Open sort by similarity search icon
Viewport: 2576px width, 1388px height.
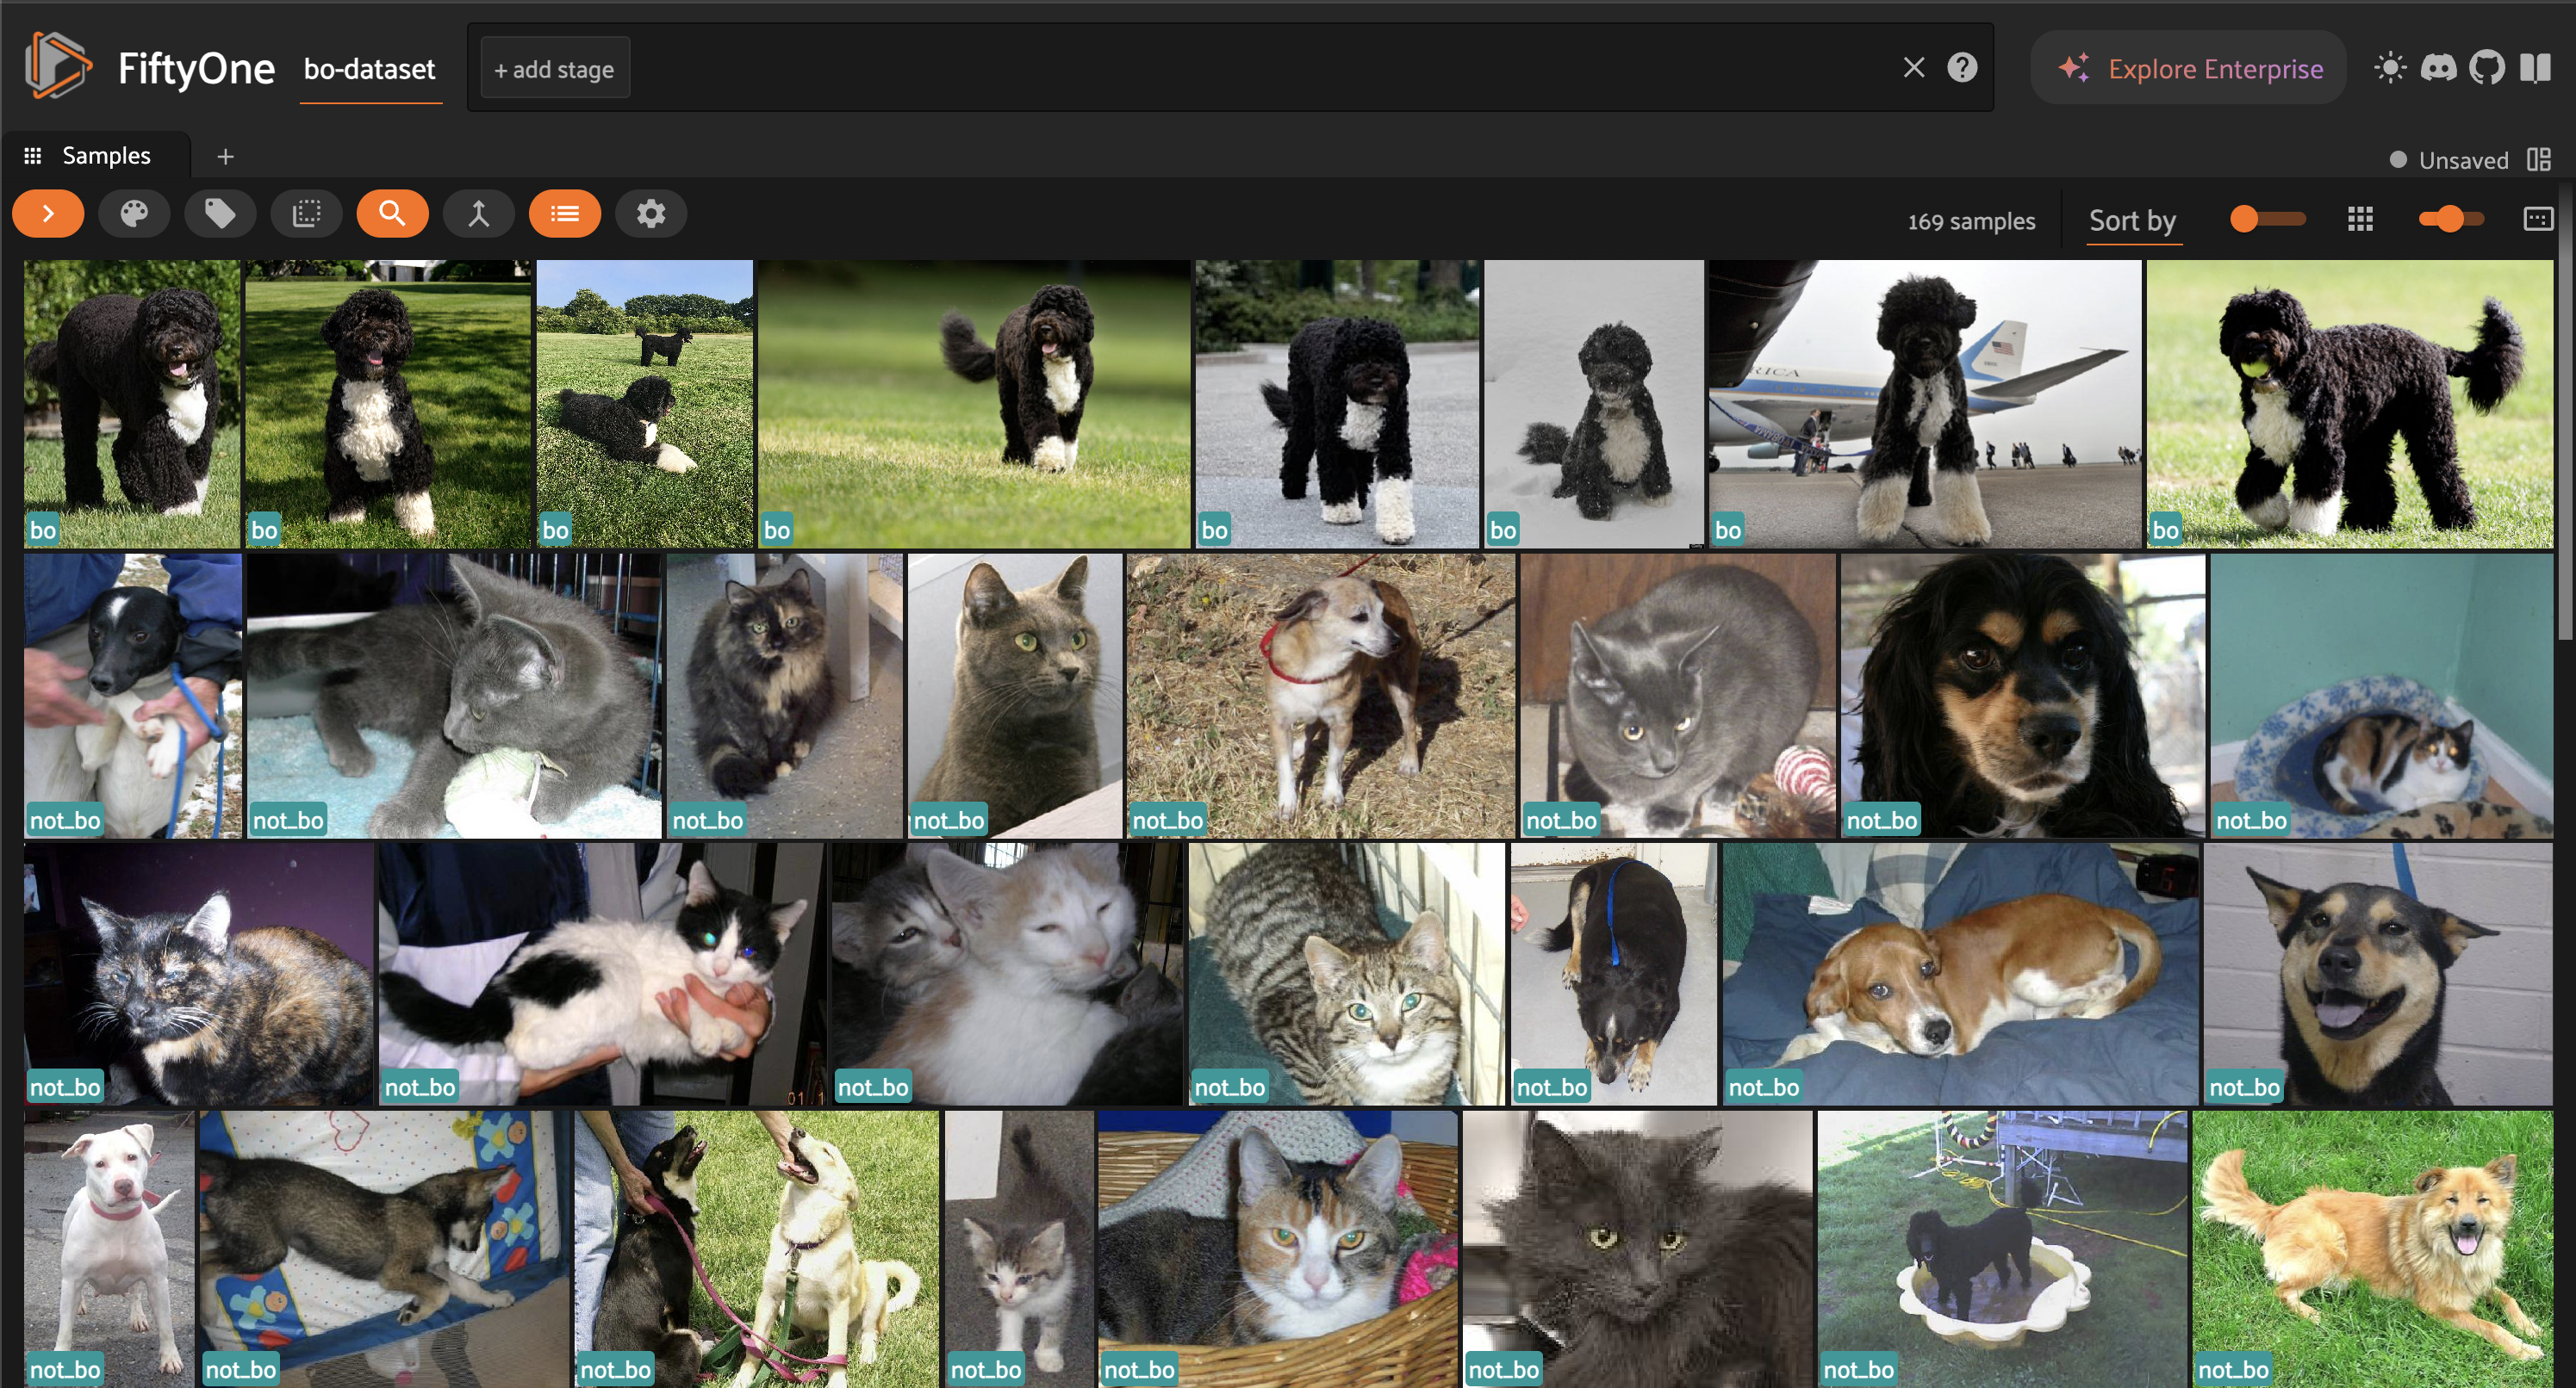coord(392,214)
